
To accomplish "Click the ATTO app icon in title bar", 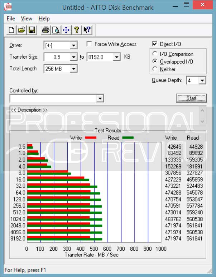I will (x=8, y=7).
